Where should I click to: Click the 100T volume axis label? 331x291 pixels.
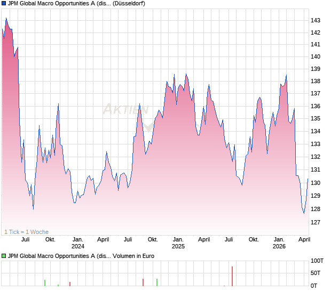pos(317,261)
